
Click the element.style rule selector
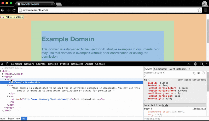click(153, 73)
